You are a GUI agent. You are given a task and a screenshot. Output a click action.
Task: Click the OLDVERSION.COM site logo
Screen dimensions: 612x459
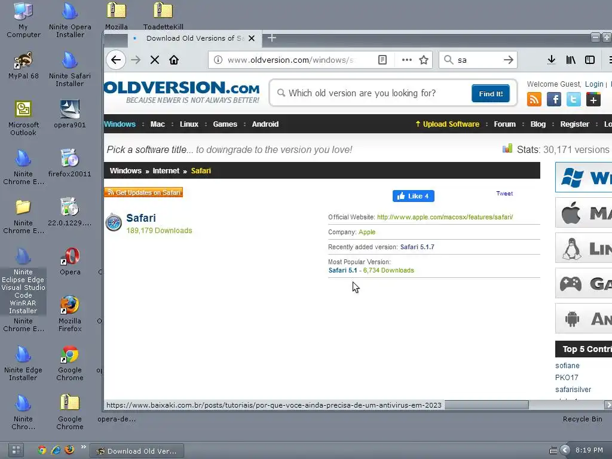click(182, 93)
